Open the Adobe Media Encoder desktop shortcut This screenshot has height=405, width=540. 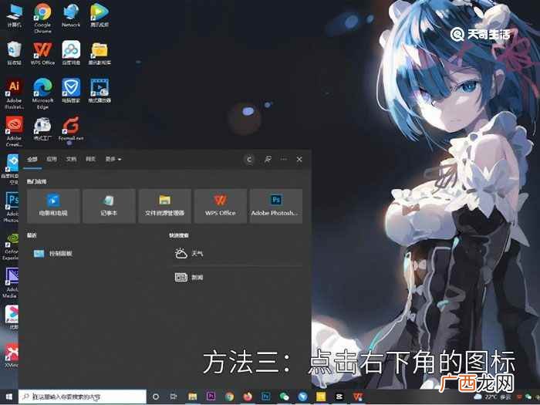pos(11,283)
